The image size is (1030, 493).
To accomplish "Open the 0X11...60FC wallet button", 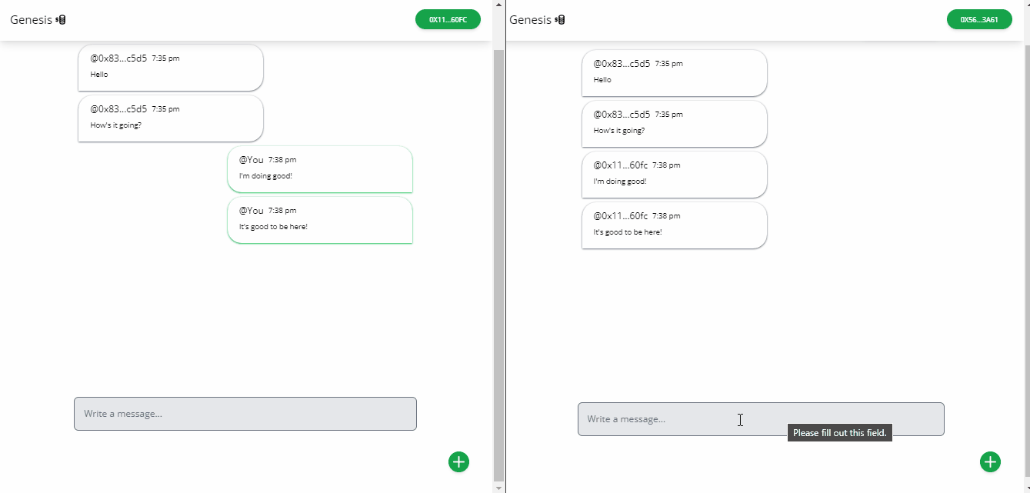I will point(448,20).
